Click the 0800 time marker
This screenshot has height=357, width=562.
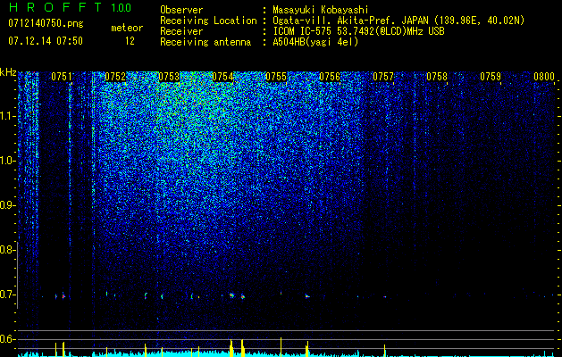[544, 77]
